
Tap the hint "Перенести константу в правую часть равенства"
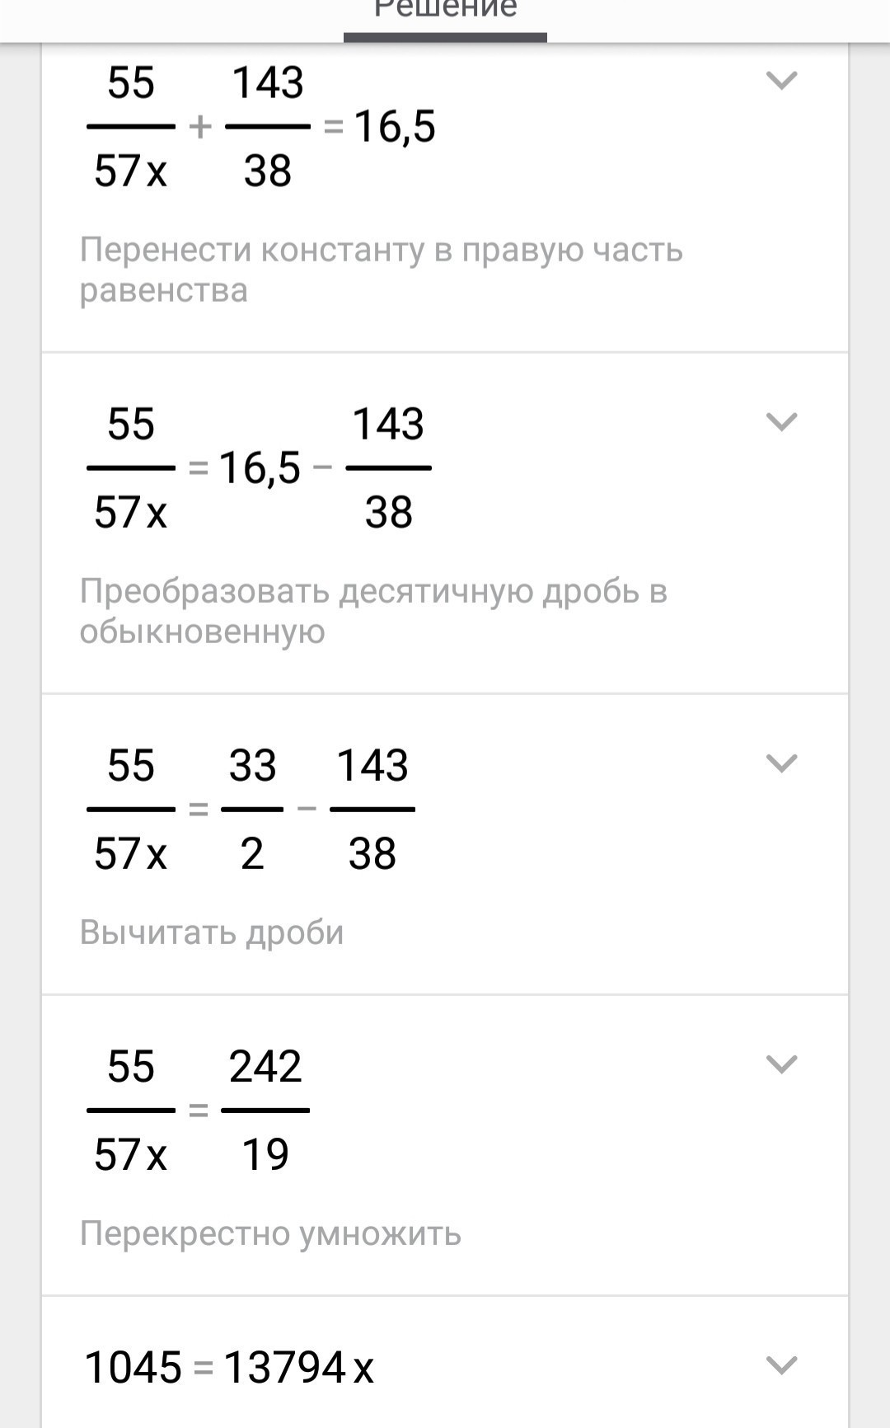[381, 270]
